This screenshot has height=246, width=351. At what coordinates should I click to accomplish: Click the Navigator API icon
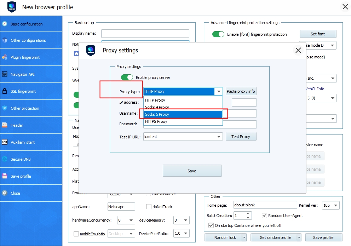click(5, 74)
